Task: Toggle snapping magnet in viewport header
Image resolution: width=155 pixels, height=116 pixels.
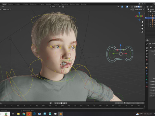Action: (63, 7)
